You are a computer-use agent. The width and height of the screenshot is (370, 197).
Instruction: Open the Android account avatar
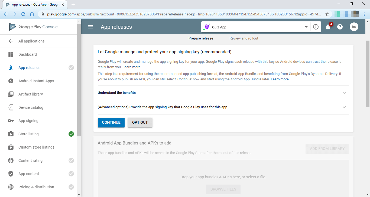(354, 27)
